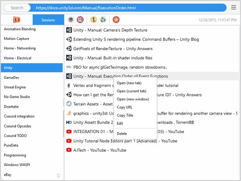Open the Csound Opcodes session
241x181 pixels.
click(x=32, y=126)
